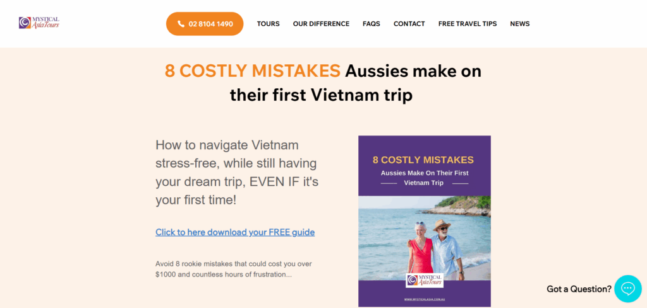Open the FAQs navigation item

372,24
